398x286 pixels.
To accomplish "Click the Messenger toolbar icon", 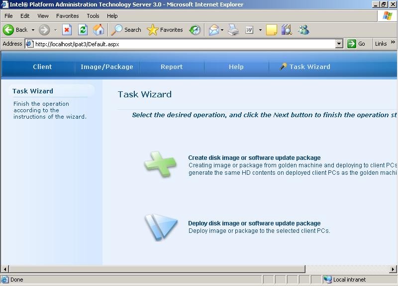I will (303, 30).
